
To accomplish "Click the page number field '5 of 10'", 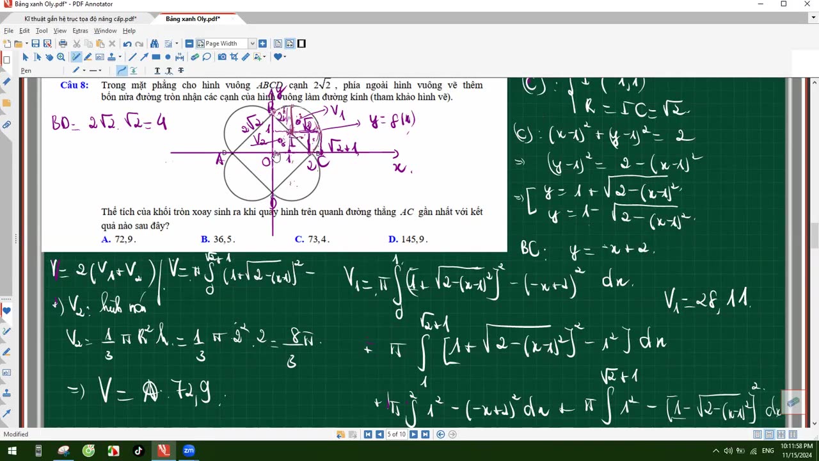I will [396, 434].
